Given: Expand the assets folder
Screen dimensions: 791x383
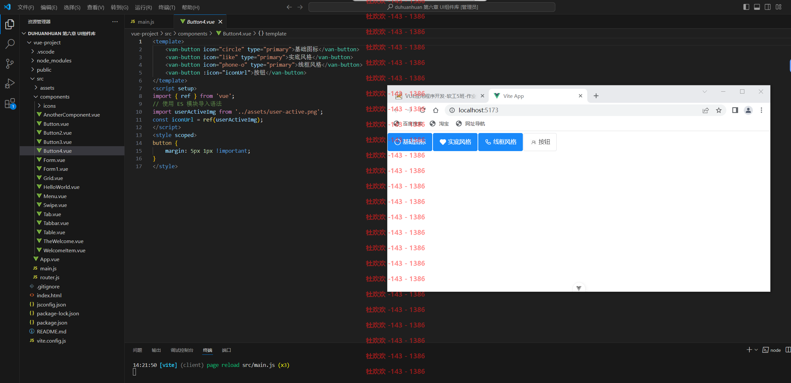Looking at the screenshot, I should 36,88.
